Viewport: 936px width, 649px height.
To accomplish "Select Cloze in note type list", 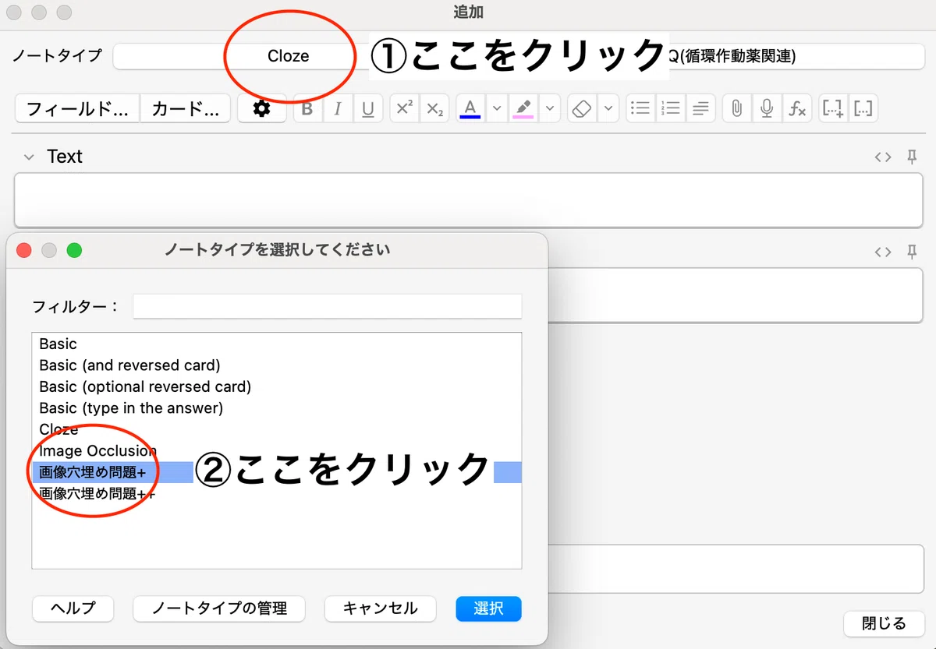I will coord(277,429).
